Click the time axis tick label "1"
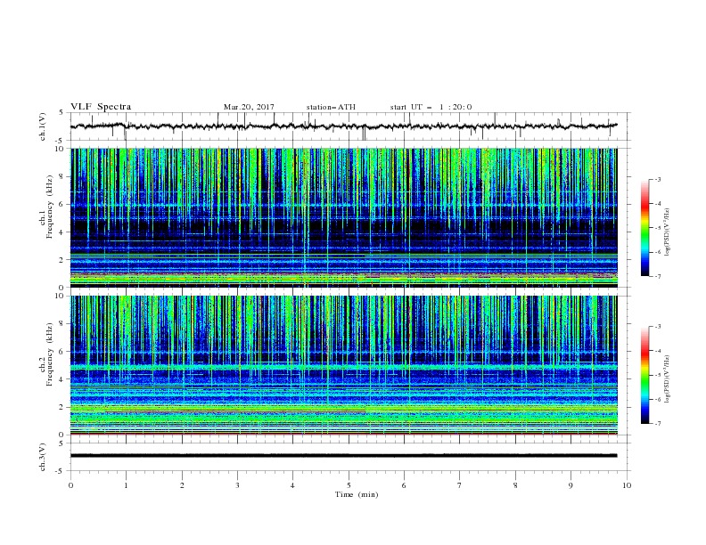Viewport: 706px width, 545px height. coord(126,485)
